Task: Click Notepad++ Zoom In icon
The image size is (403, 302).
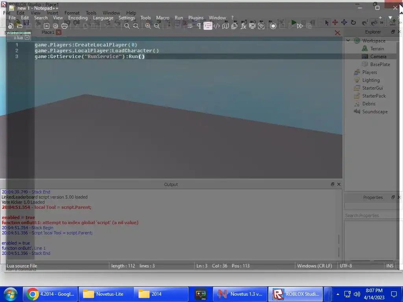Action: point(148,26)
